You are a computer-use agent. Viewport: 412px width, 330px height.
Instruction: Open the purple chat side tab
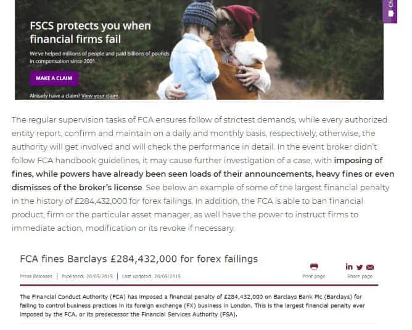[x=390, y=10]
